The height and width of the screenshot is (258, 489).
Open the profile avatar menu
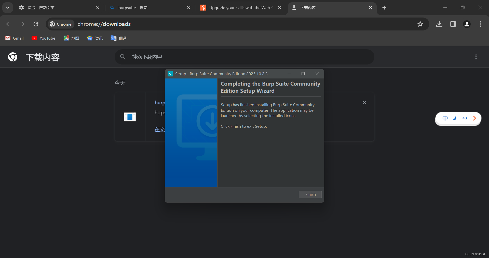click(x=467, y=24)
